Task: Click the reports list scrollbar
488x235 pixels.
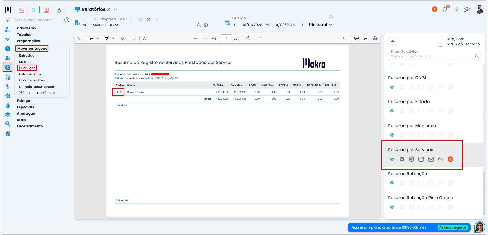Action: click(483, 193)
